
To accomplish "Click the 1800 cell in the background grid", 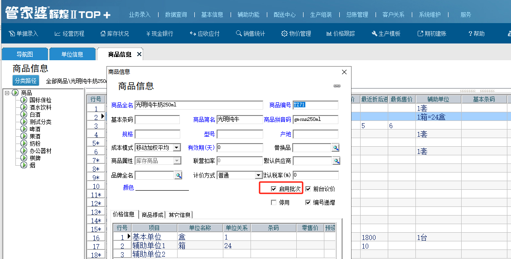I will (x=374, y=238).
